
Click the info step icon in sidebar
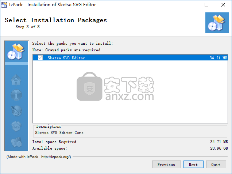pos(16,95)
